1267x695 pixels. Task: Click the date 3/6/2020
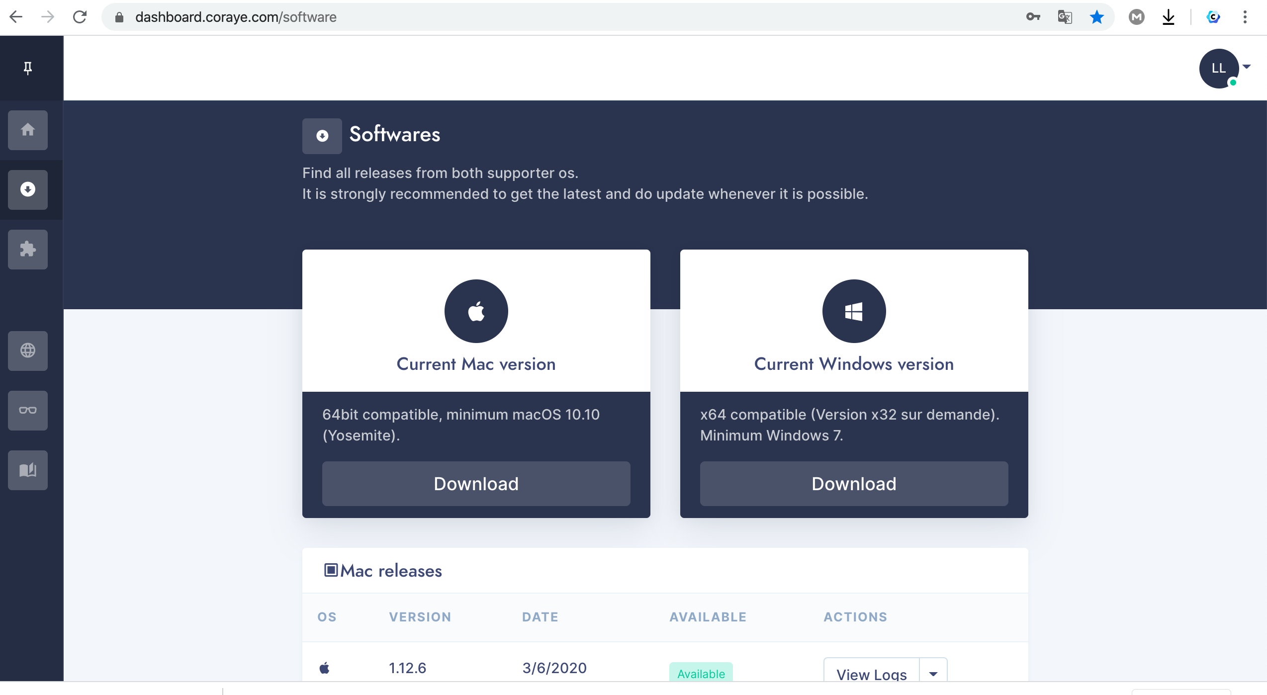coord(554,668)
